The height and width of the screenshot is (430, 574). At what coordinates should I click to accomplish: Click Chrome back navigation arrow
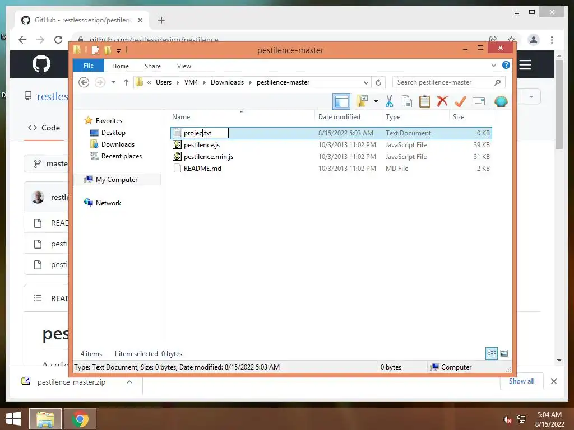[x=22, y=40]
